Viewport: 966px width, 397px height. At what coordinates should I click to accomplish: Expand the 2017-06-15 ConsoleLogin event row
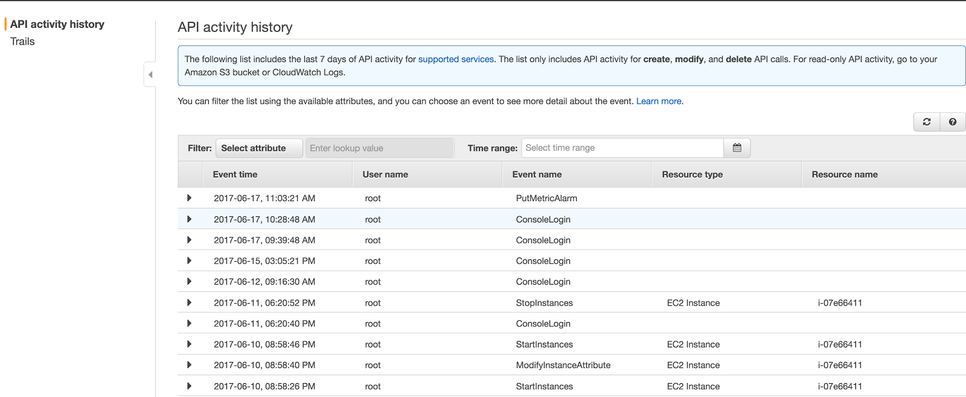[190, 261]
